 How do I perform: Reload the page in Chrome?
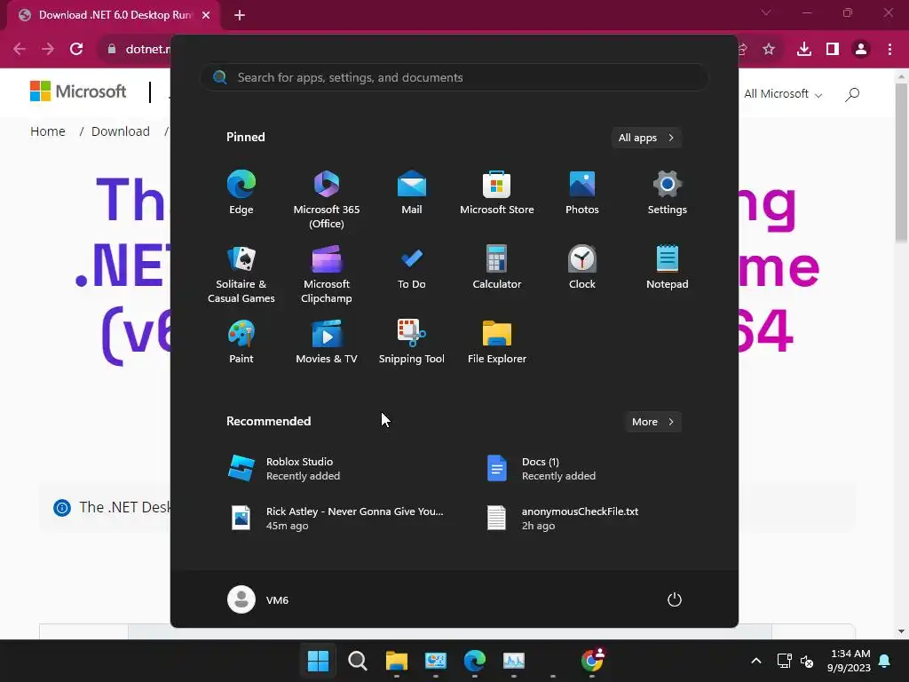(76, 49)
